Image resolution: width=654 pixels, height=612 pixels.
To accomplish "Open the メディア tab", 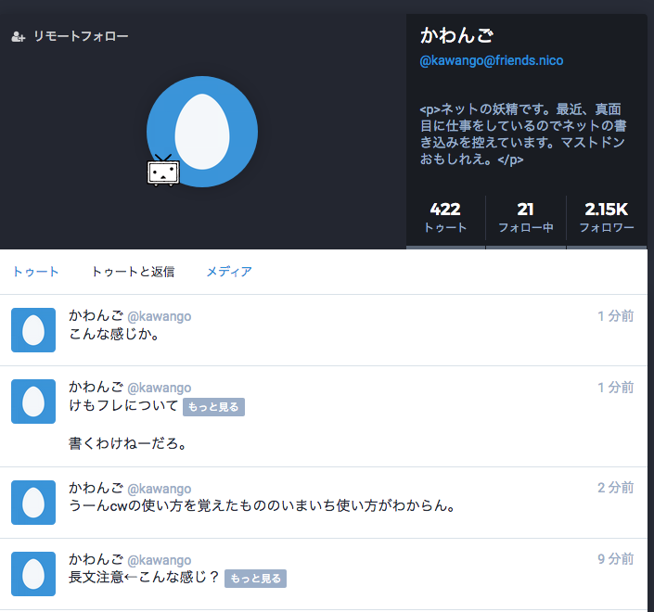I will (x=229, y=272).
